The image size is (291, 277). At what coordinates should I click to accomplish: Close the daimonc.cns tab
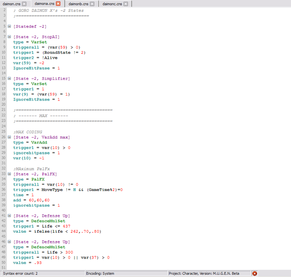[125, 4]
